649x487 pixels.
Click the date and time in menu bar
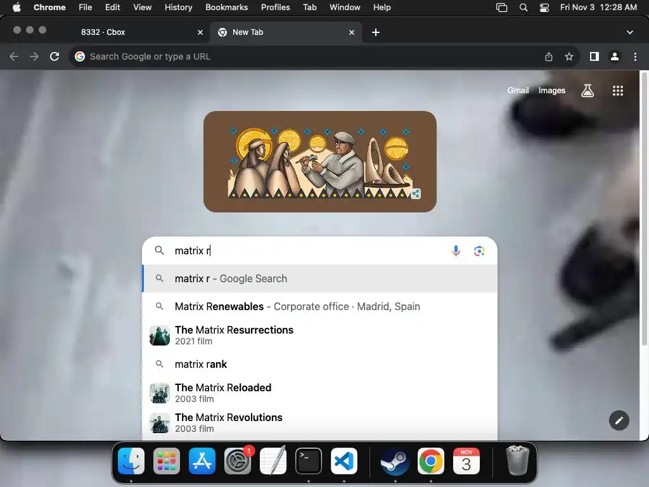[598, 7]
